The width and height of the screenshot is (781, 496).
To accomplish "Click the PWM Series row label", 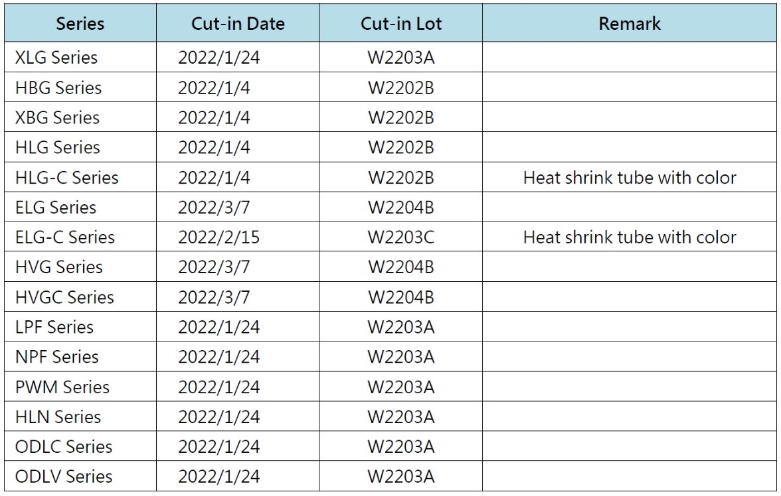I will click(x=62, y=387).
